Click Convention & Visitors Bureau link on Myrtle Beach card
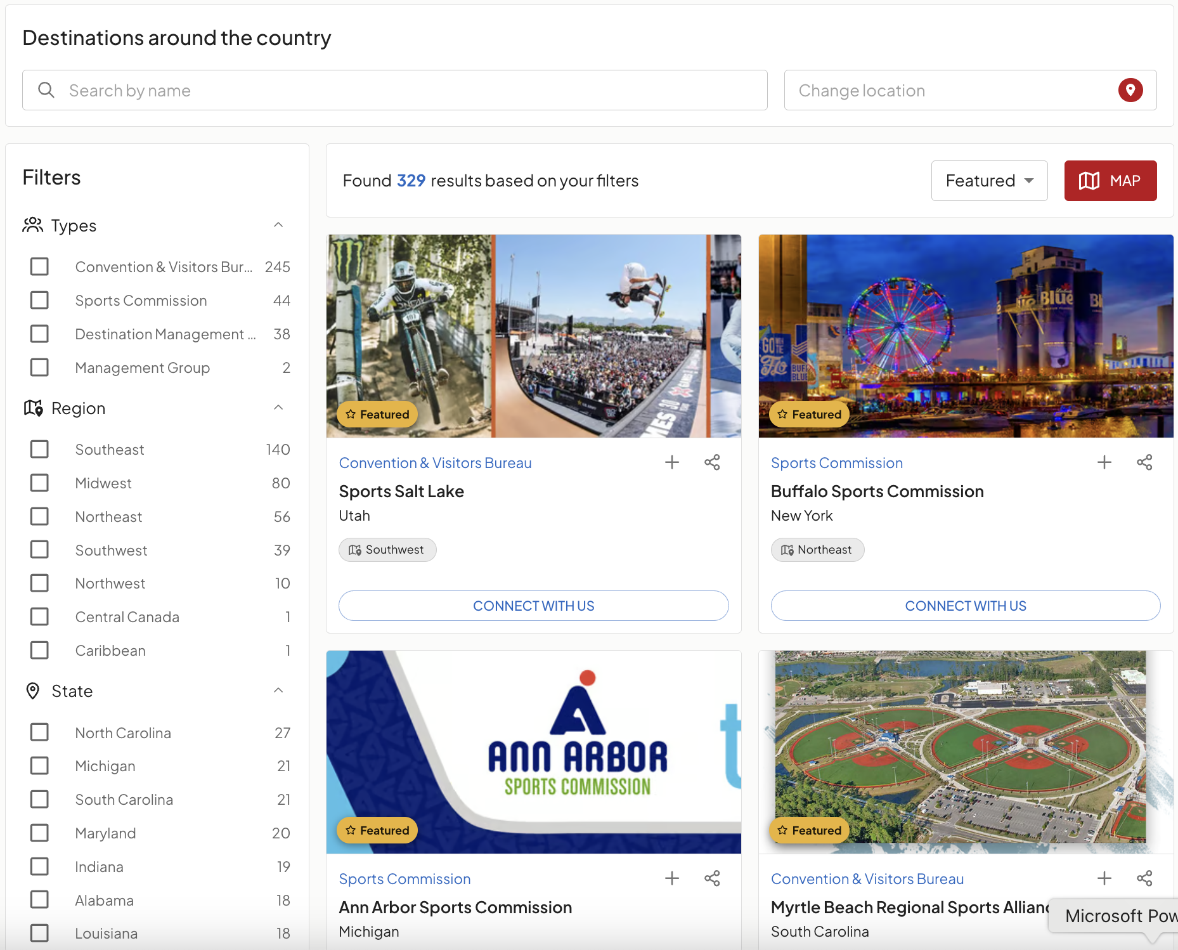The width and height of the screenshot is (1178, 950). point(867,879)
